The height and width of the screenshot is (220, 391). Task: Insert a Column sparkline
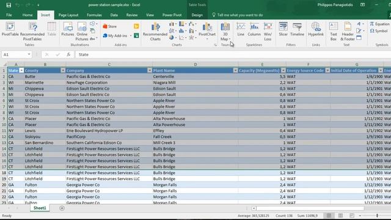click(x=254, y=29)
